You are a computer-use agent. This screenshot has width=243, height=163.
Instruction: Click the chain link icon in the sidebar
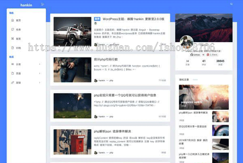coord(13,82)
